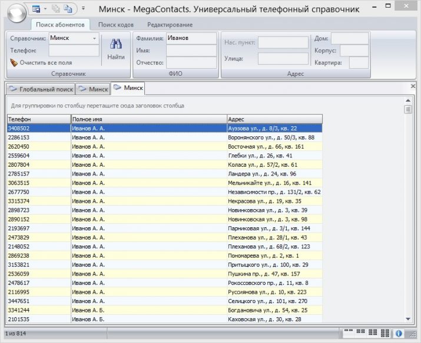Select row with phone 2478617

pos(165,283)
